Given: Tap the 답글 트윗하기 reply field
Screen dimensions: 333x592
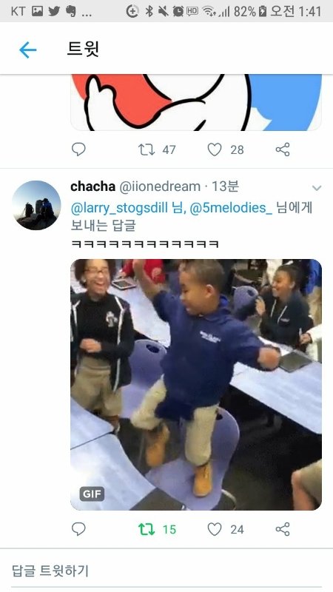Looking at the screenshot, I should pyautogui.click(x=166, y=571).
